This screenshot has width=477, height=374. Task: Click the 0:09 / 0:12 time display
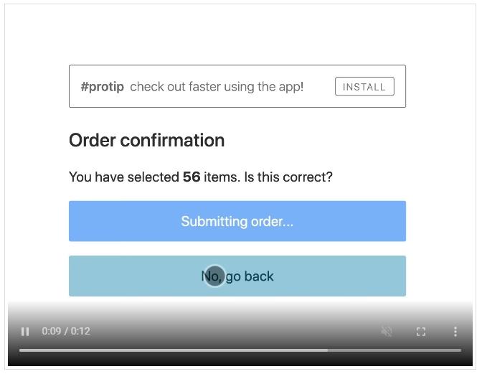click(x=66, y=332)
